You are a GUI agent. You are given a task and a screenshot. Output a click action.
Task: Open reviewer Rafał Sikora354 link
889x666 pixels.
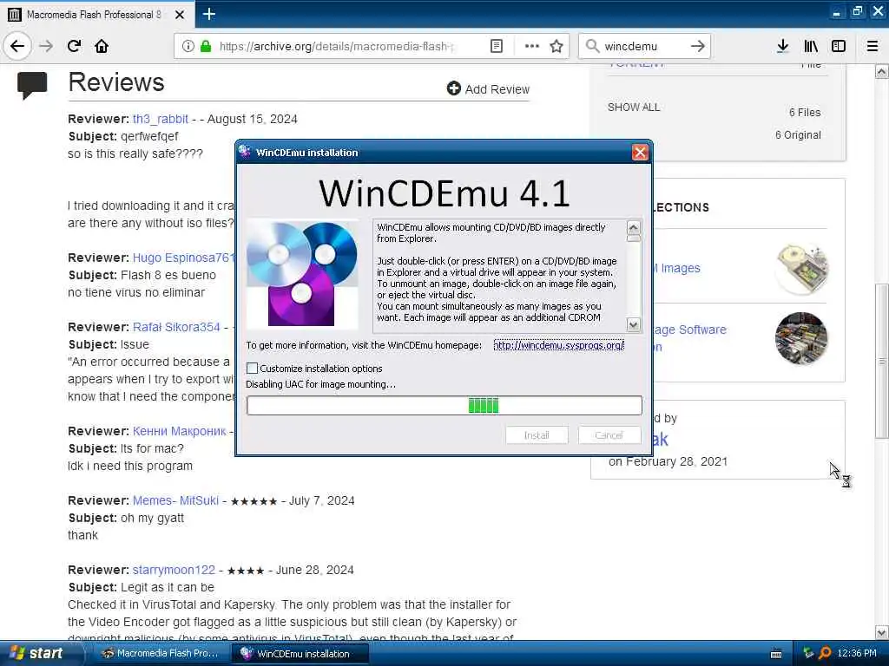tap(176, 327)
